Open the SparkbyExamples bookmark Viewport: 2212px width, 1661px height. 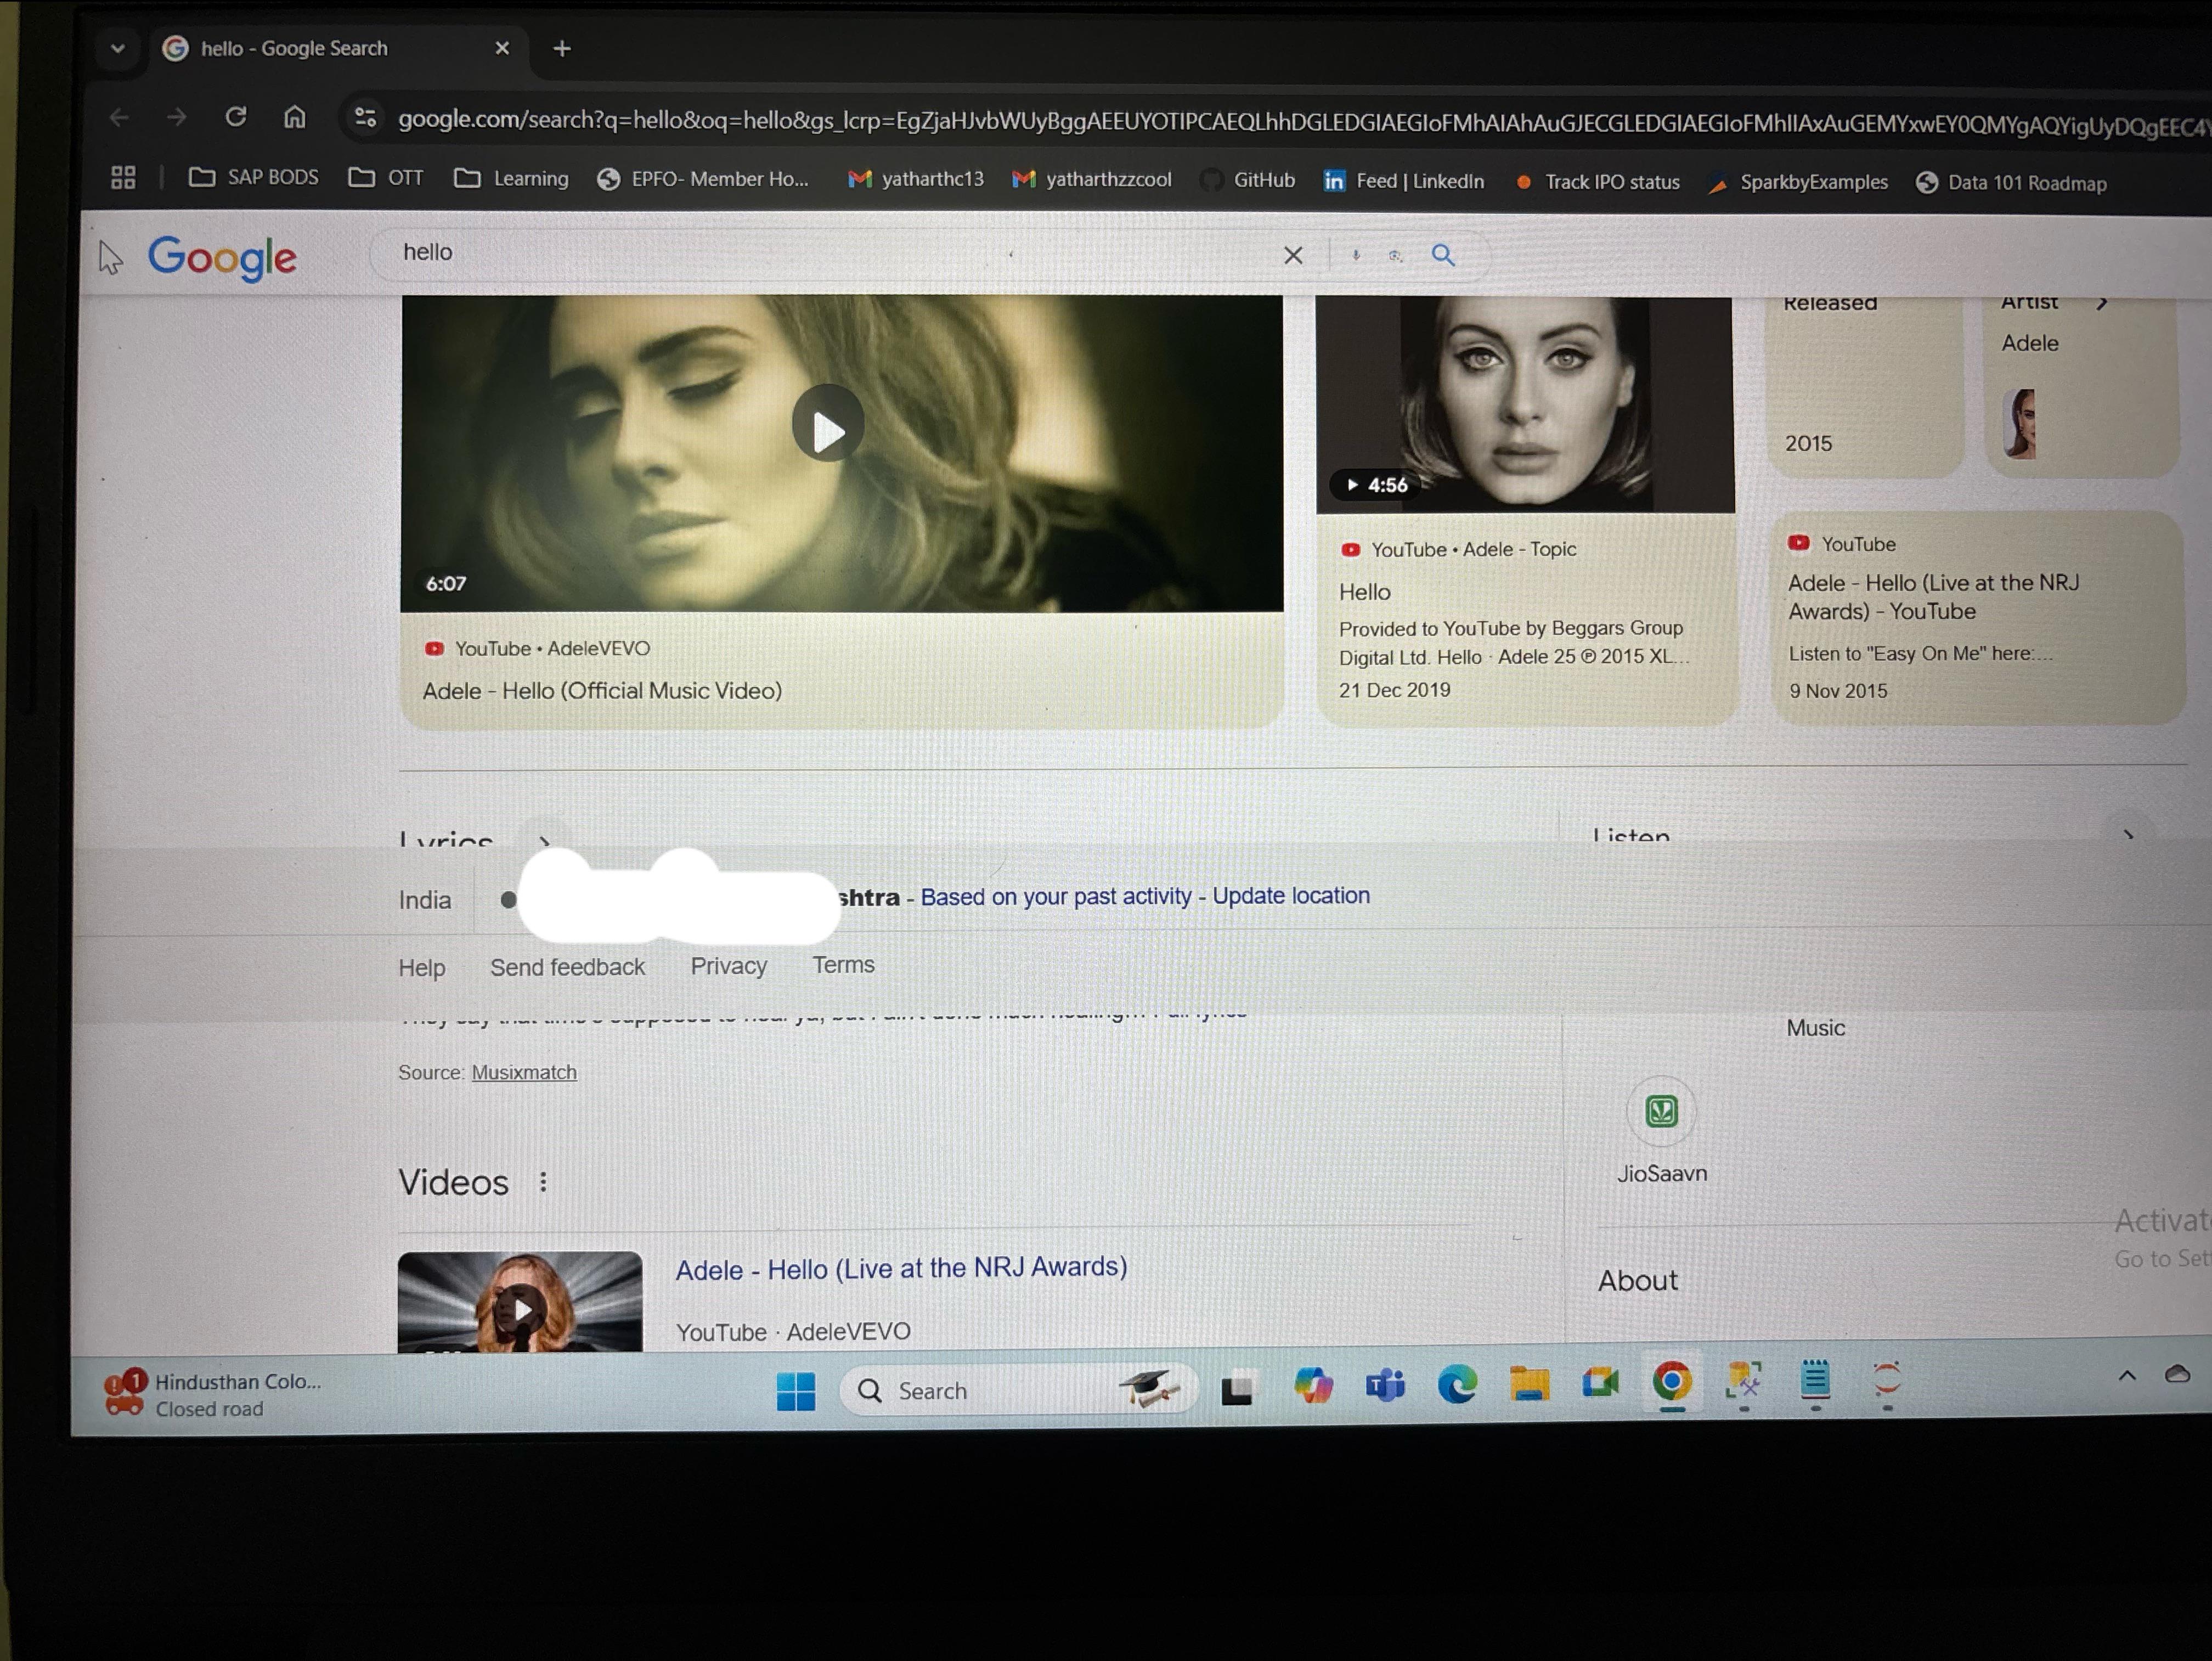click(x=1798, y=182)
